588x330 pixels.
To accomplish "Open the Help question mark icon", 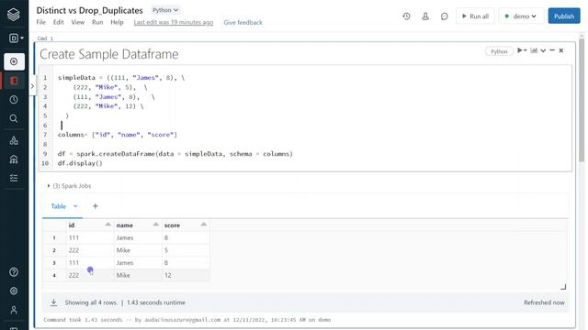I will coord(14,272).
